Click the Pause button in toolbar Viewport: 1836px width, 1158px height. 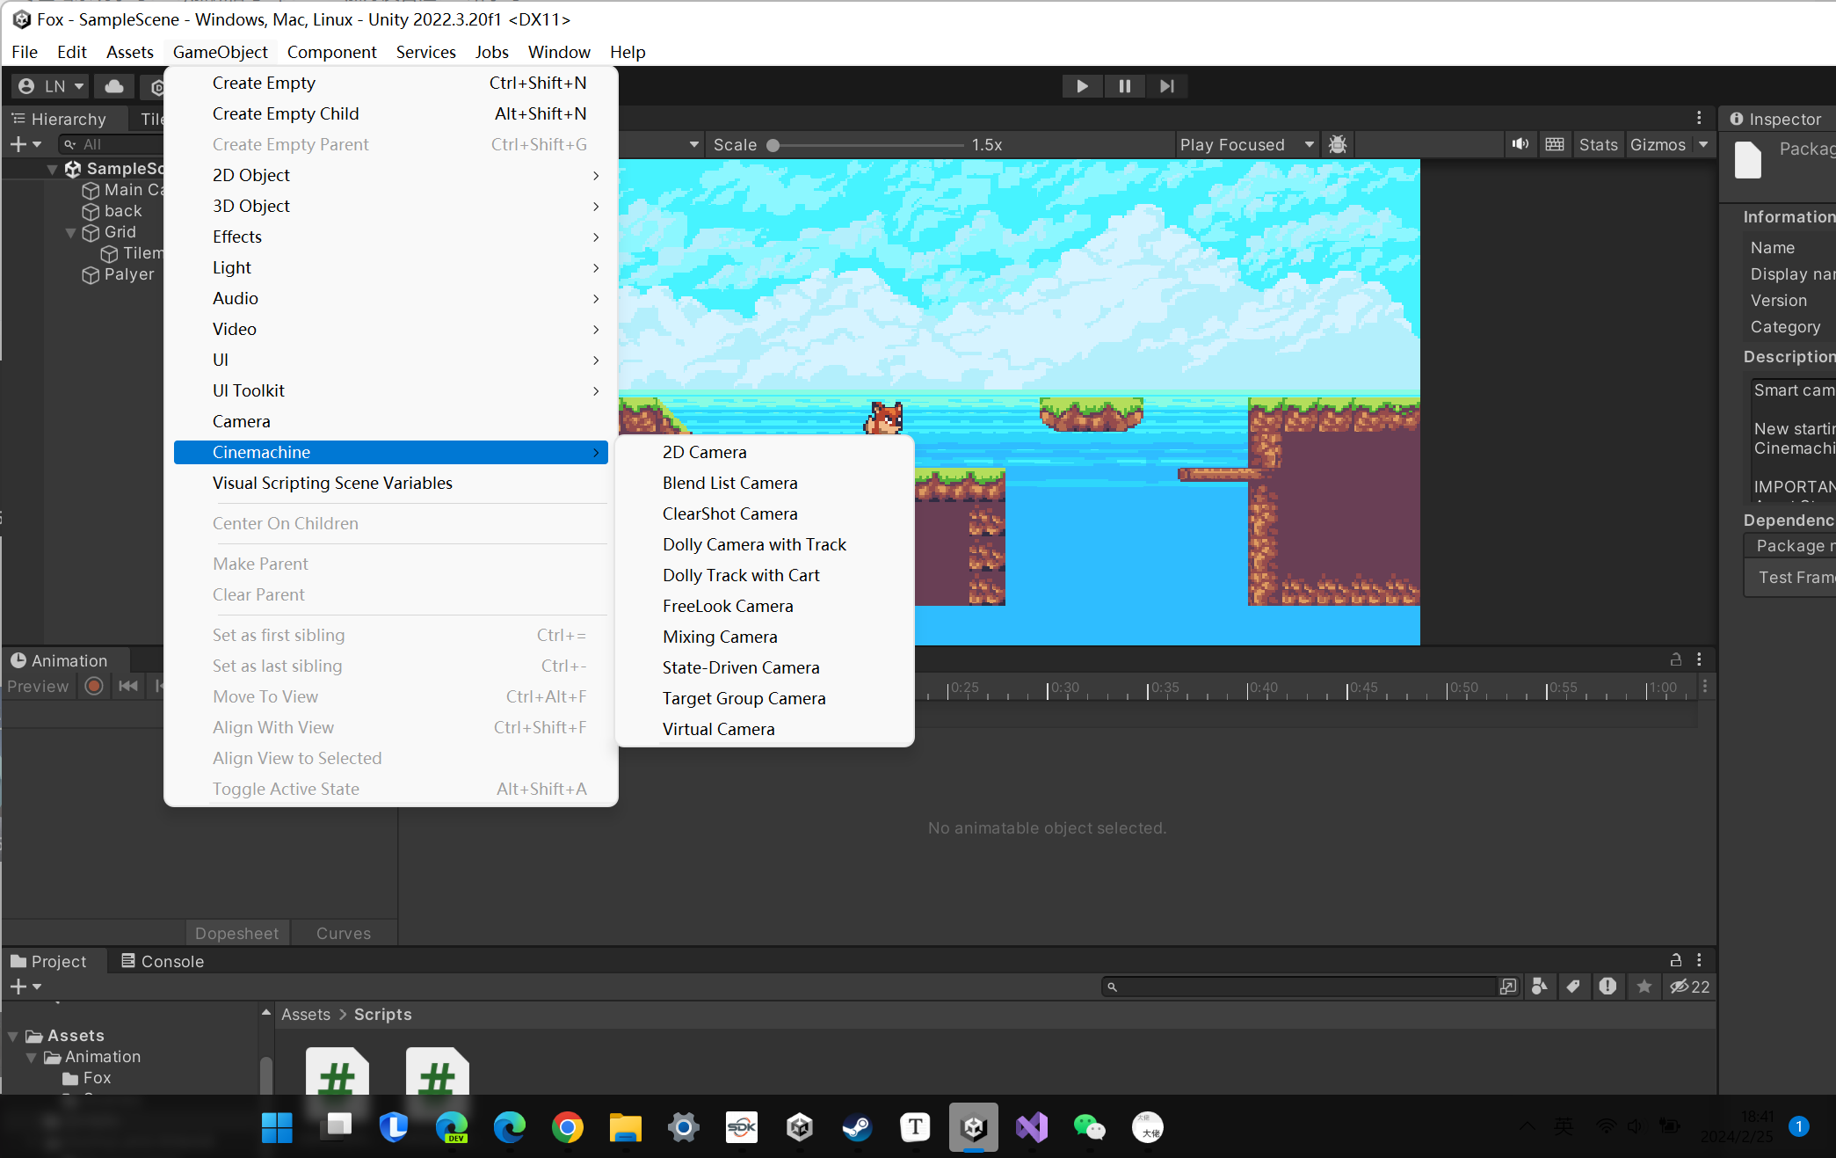pyautogui.click(x=1124, y=86)
